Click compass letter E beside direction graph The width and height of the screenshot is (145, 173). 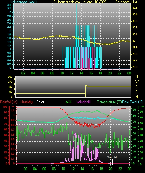[136, 92]
